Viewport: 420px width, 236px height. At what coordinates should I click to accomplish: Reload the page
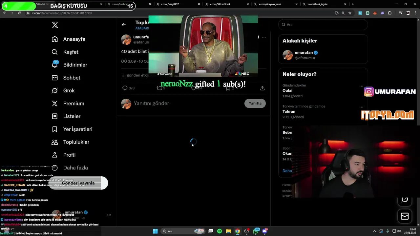coord(19,13)
